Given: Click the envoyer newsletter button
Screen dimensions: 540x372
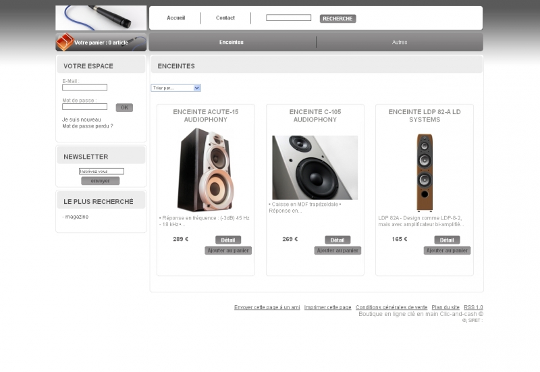Looking at the screenshot, I should pos(100,181).
